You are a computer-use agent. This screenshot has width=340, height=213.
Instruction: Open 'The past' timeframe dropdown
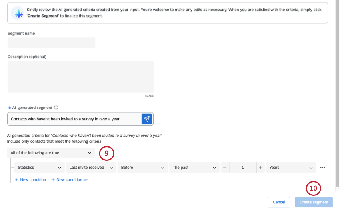coord(194,168)
